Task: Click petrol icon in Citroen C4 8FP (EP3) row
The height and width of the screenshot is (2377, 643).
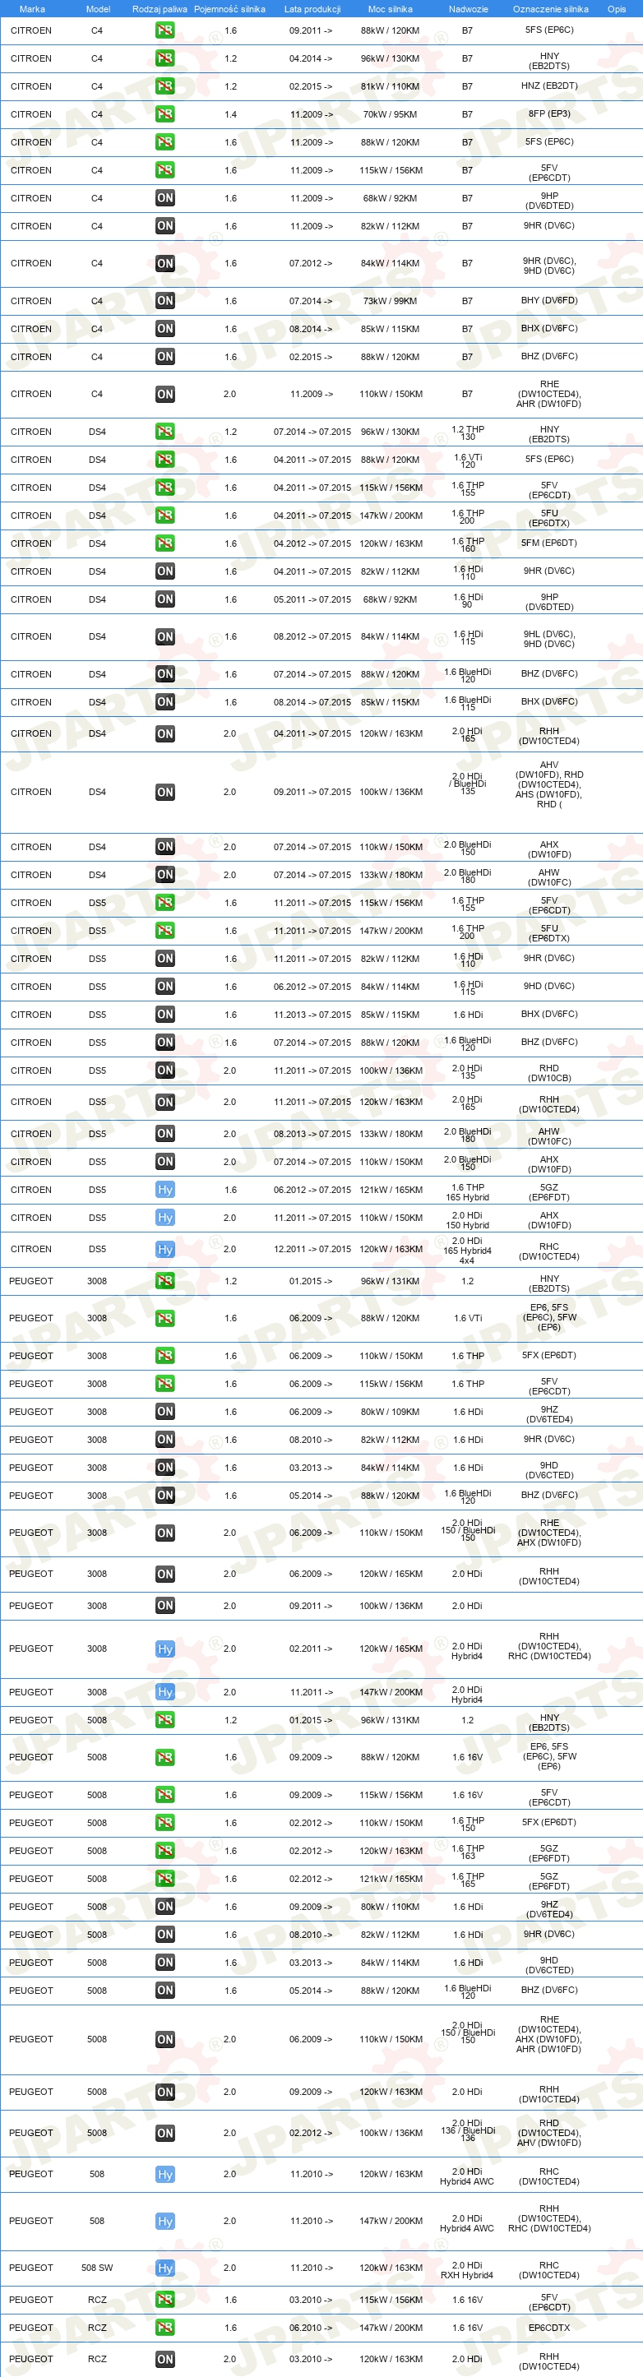Action: click(x=165, y=114)
